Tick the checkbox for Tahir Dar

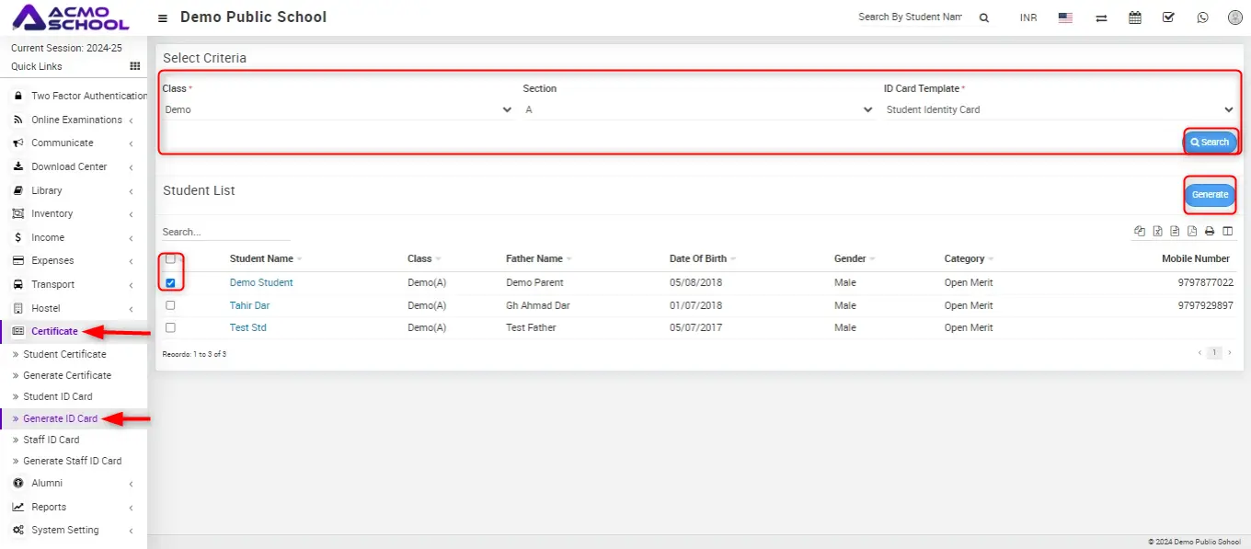point(170,305)
